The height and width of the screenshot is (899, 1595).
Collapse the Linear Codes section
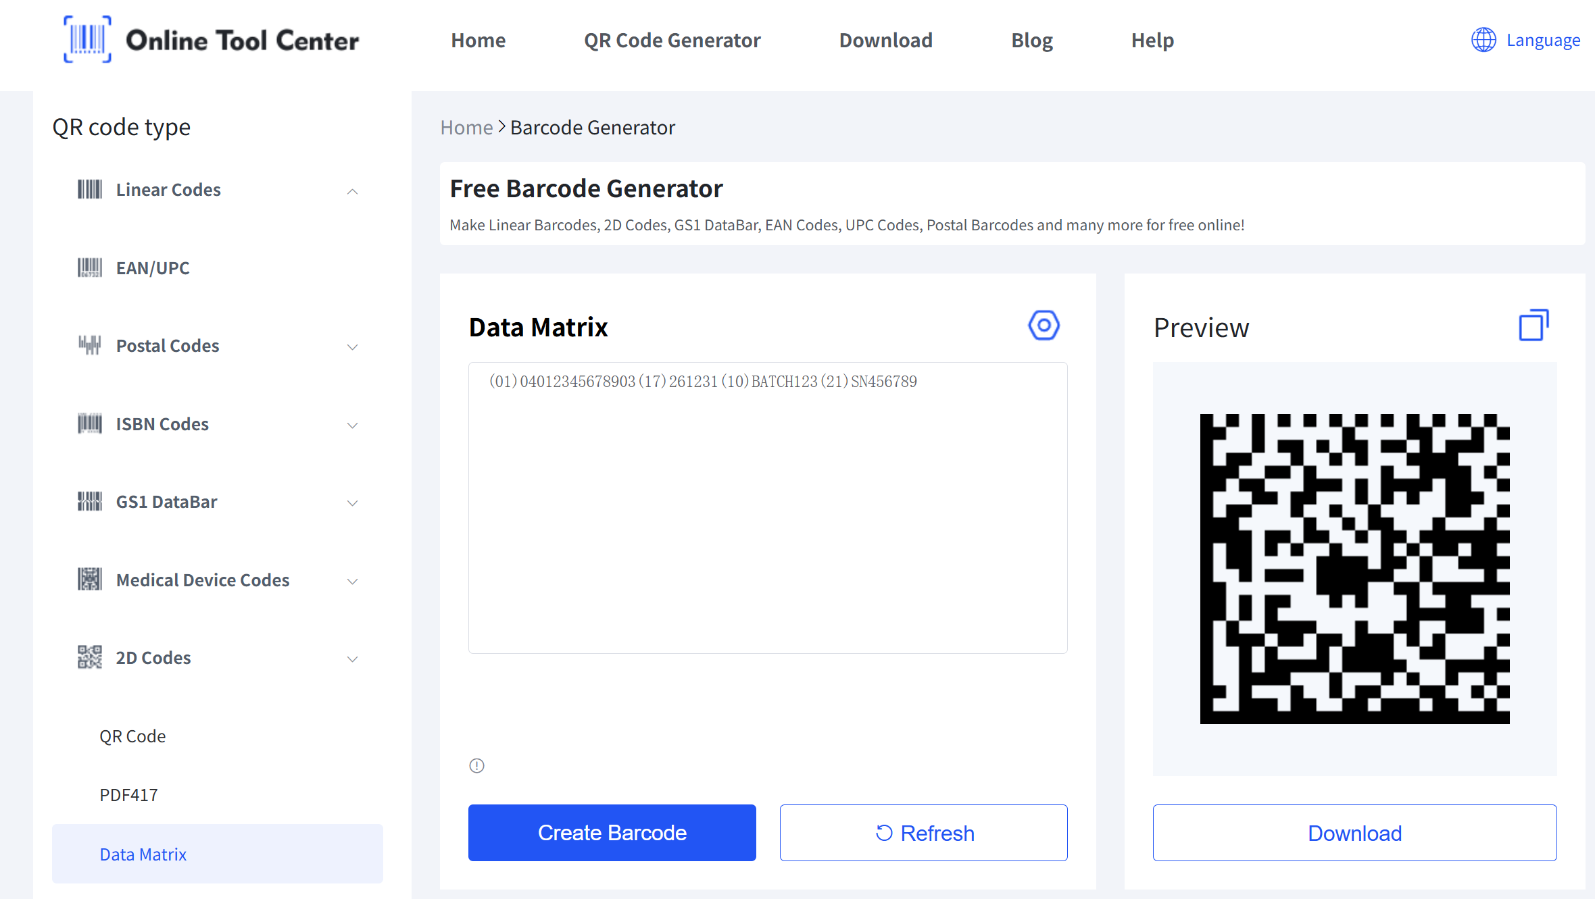[352, 191]
